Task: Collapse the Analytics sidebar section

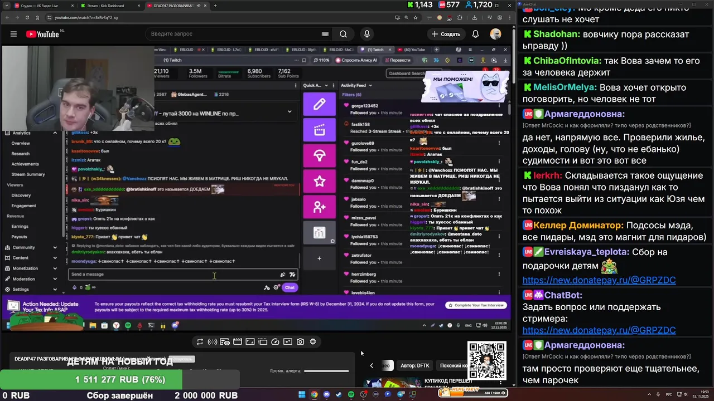Action: coord(55,133)
